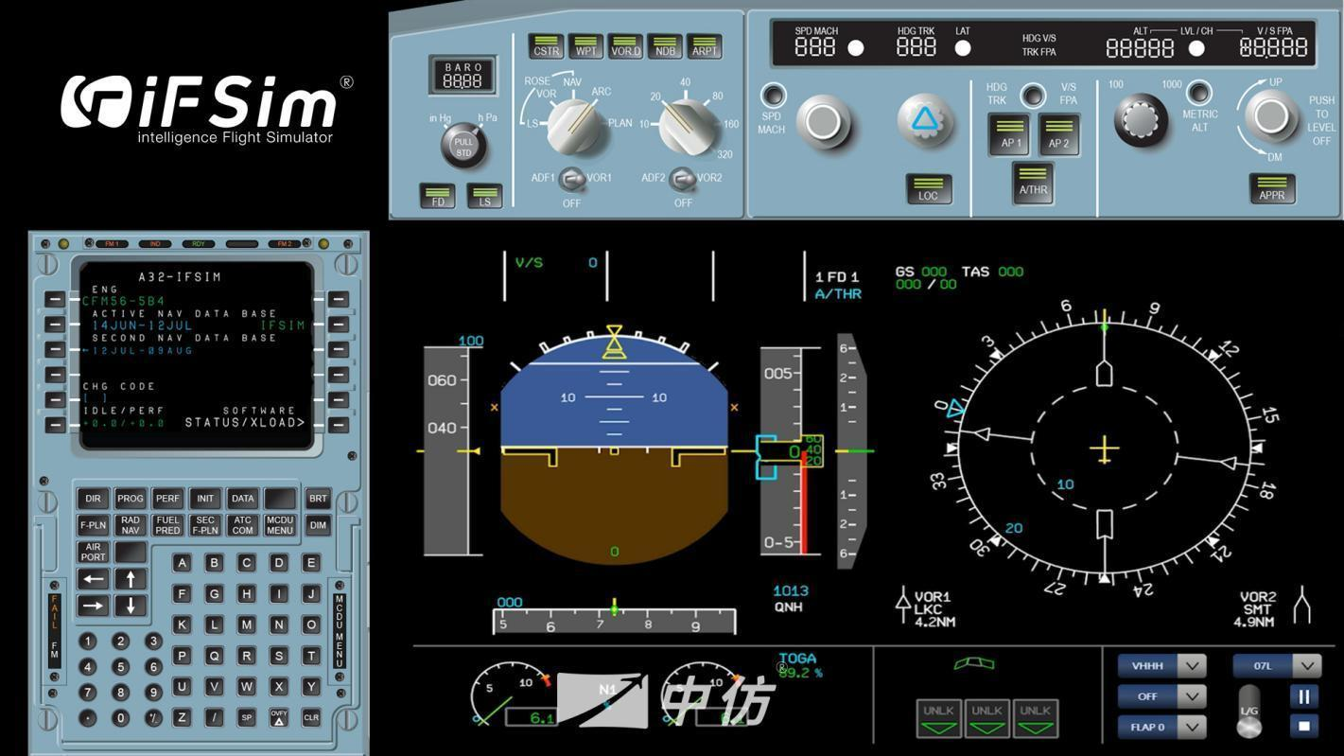Click the stop simulation button
Viewport: 1344px width, 756px height.
[x=1303, y=726]
